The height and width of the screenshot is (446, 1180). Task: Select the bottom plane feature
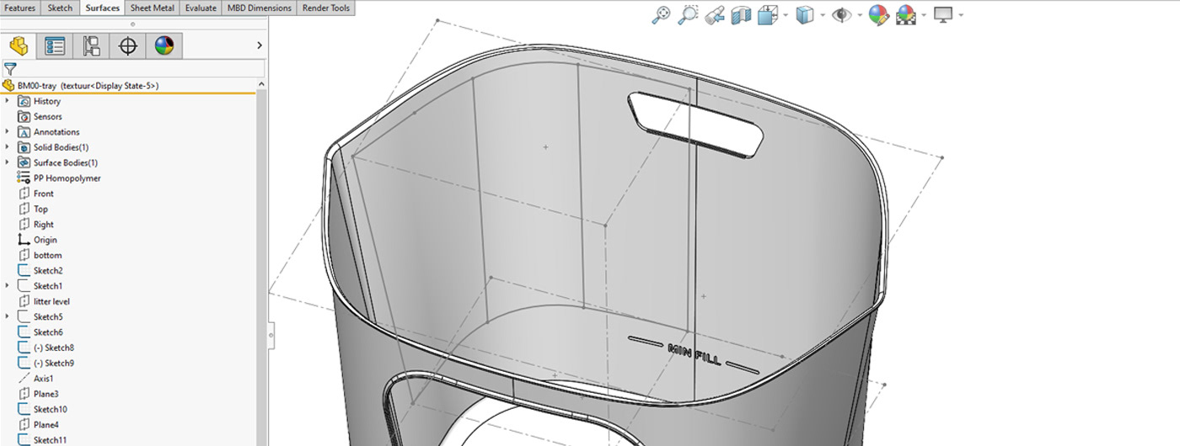pos(40,255)
